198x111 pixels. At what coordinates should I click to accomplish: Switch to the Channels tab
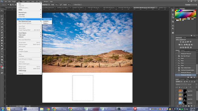click(182, 79)
